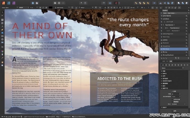Open Body+ dropdown in the Paragraph panel
Image resolution: width=190 pixels, height=118 pixels.
tap(173, 68)
